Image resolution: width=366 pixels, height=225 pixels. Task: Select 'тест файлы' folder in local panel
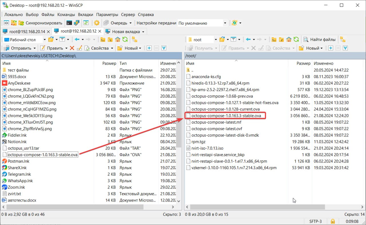pyautogui.click(x=18, y=70)
